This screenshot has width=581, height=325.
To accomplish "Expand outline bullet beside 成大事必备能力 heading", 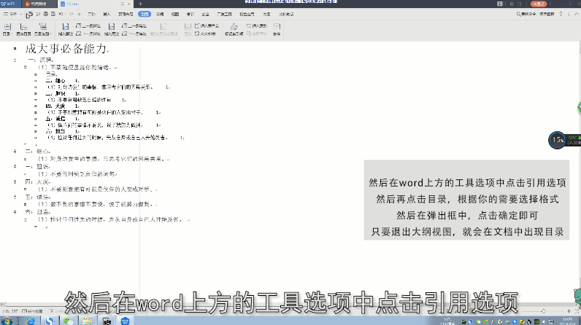I will click(x=15, y=48).
